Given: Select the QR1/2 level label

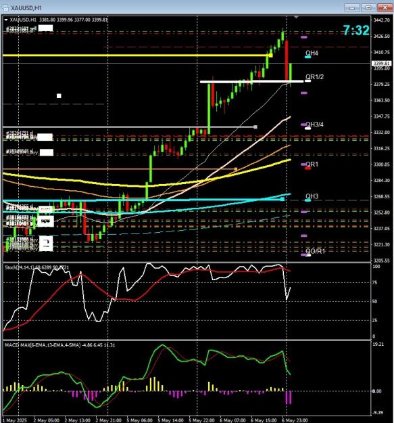Looking at the screenshot, I should tap(314, 76).
